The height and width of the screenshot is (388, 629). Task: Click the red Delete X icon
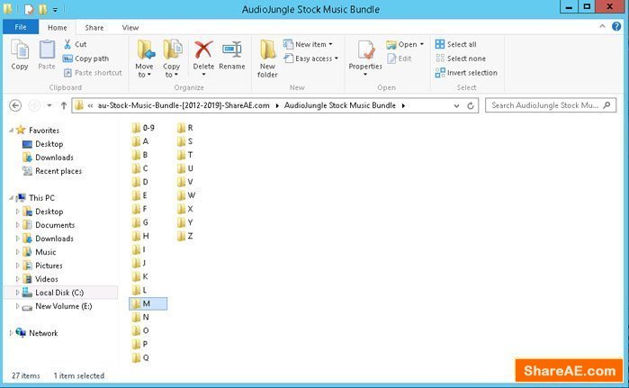(x=203, y=50)
